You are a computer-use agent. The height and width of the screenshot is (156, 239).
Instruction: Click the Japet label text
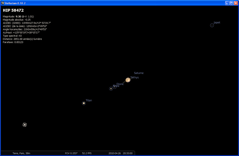pyautogui.click(x=217, y=23)
